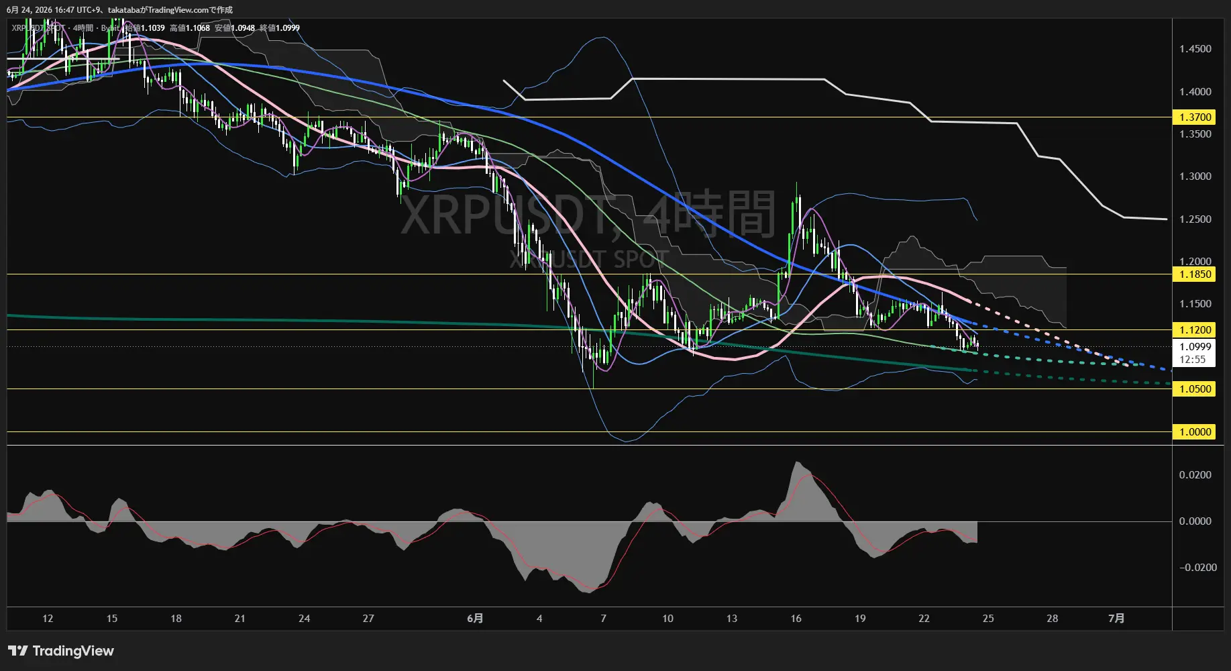Click date 10 on the time axis

(x=667, y=619)
